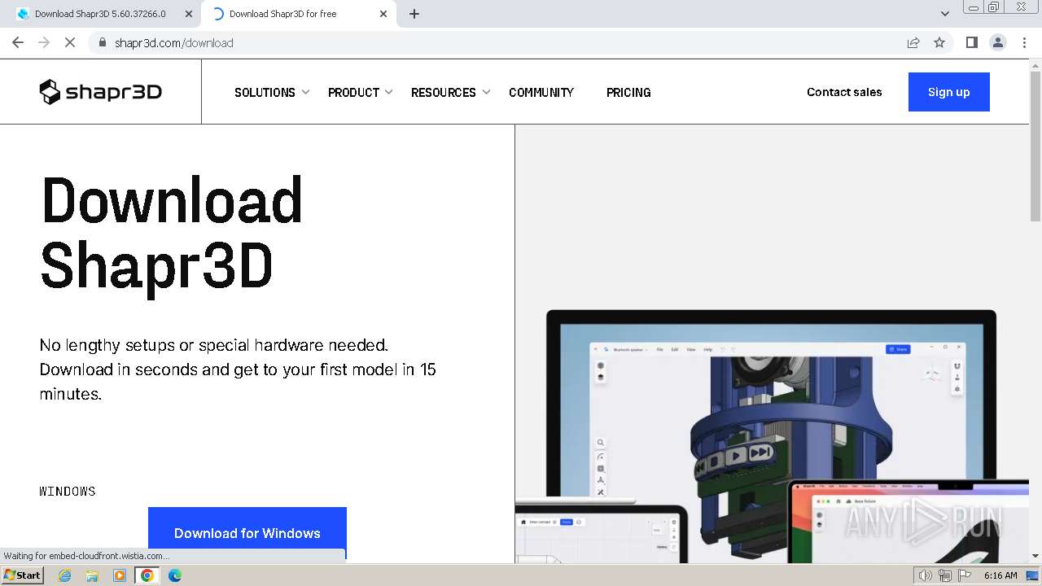Stop loading the page
This screenshot has width=1042, height=586.
(70, 42)
